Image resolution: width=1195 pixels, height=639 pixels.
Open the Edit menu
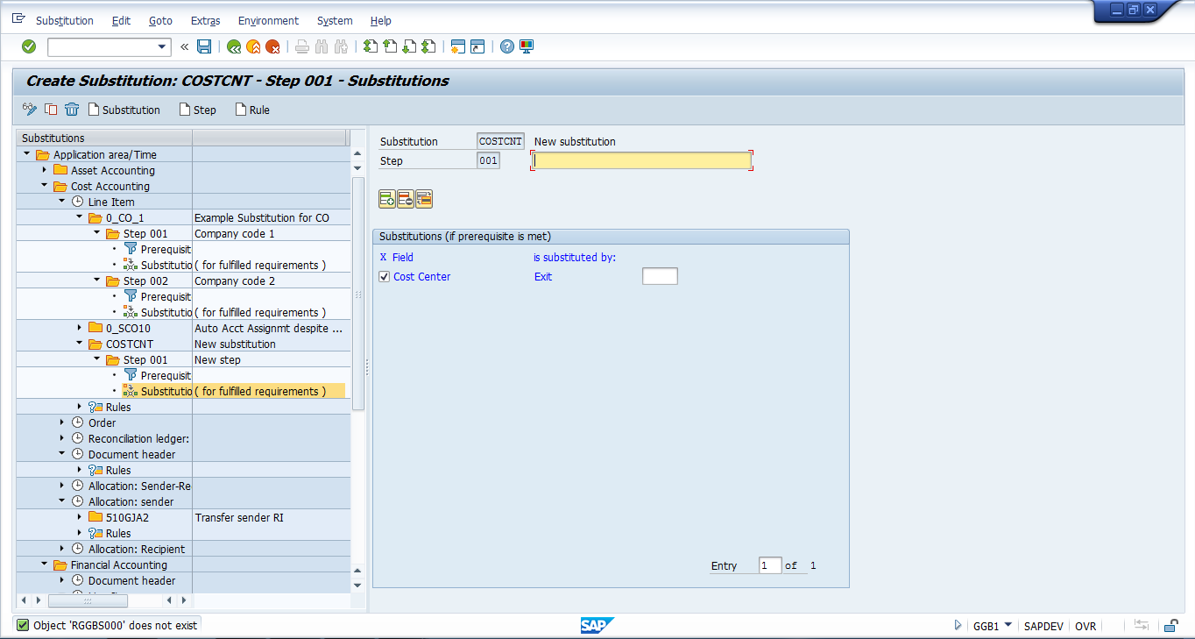click(x=121, y=20)
